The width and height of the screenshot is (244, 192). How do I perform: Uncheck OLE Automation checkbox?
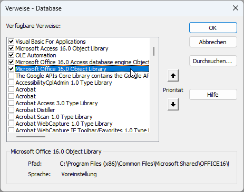pos(12,55)
